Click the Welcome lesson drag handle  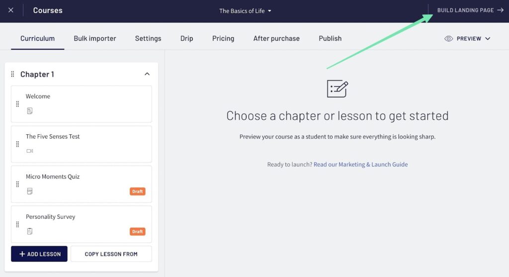[x=17, y=104]
